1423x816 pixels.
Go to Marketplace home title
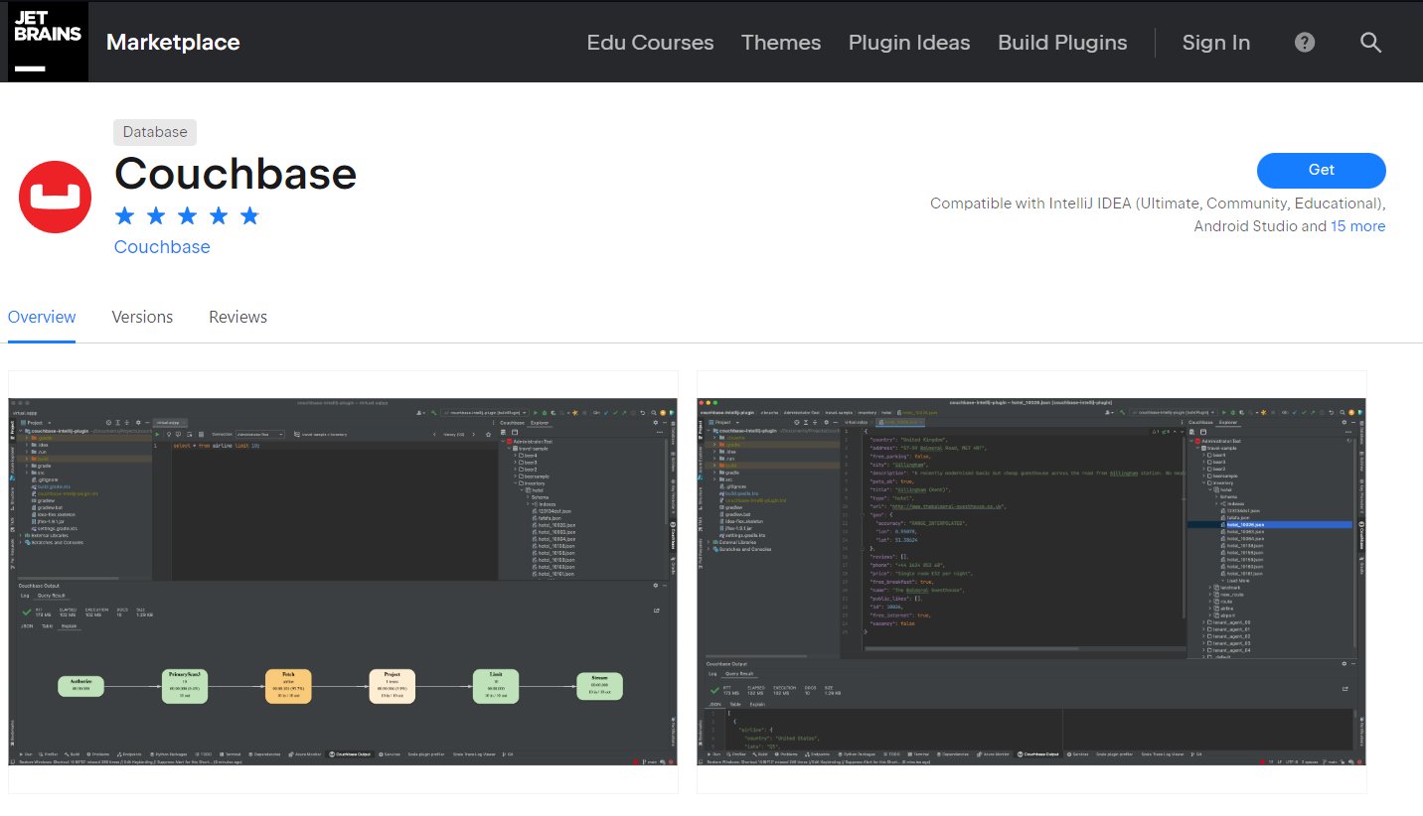click(173, 43)
